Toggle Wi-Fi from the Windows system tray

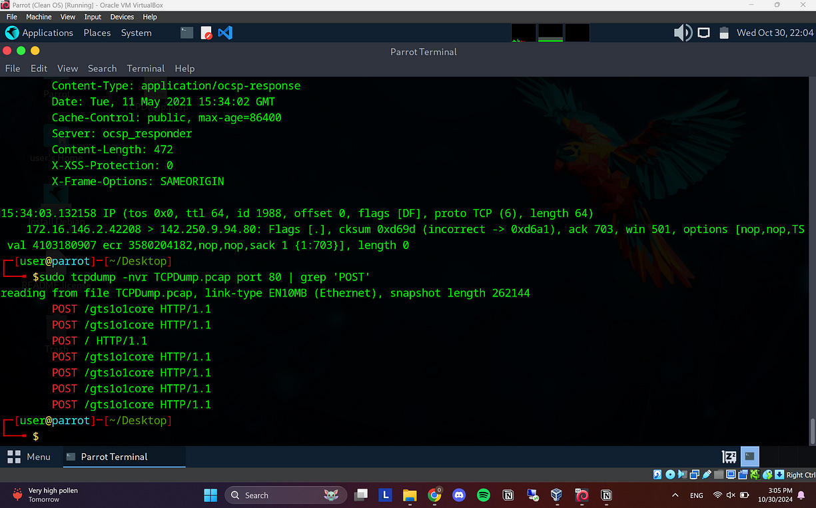[718, 495]
